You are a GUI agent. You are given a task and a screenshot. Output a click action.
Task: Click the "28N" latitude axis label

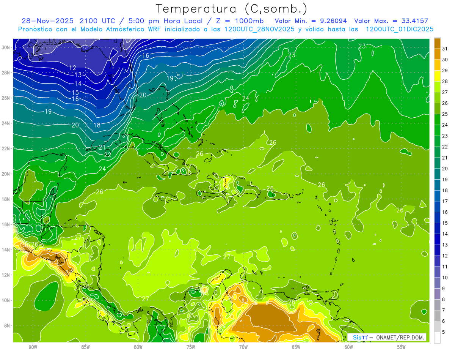pyautogui.click(x=6, y=73)
